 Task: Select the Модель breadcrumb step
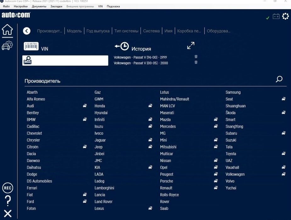[x=74, y=31]
